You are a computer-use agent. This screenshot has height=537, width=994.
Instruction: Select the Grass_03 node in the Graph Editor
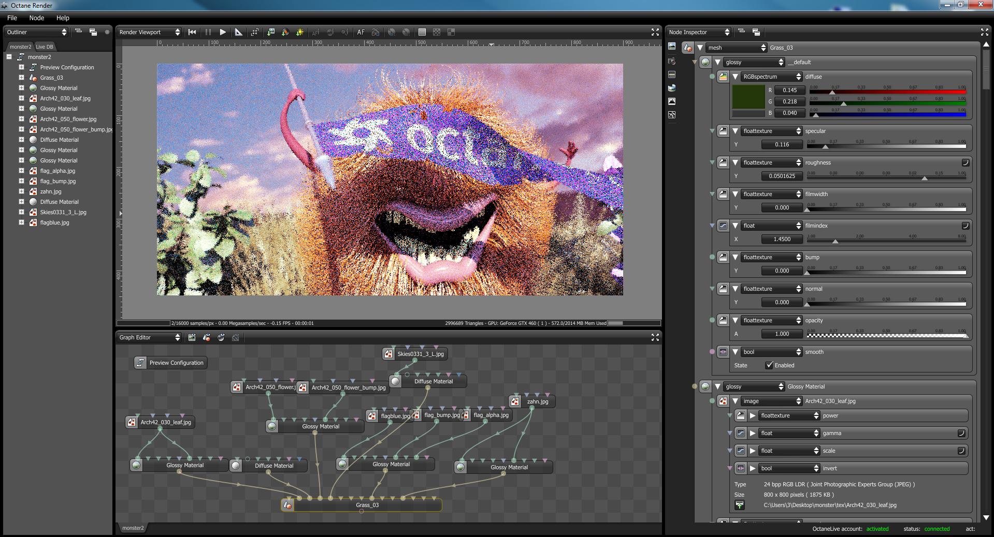click(x=362, y=505)
